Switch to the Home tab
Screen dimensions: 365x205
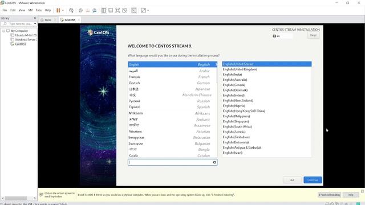click(48, 20)
